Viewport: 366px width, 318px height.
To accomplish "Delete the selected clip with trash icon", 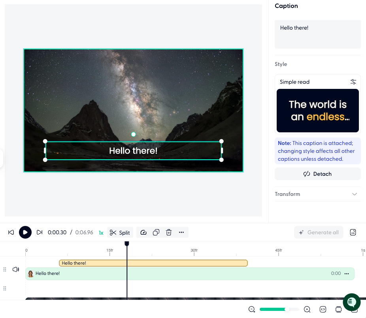I will coord(169,233).
